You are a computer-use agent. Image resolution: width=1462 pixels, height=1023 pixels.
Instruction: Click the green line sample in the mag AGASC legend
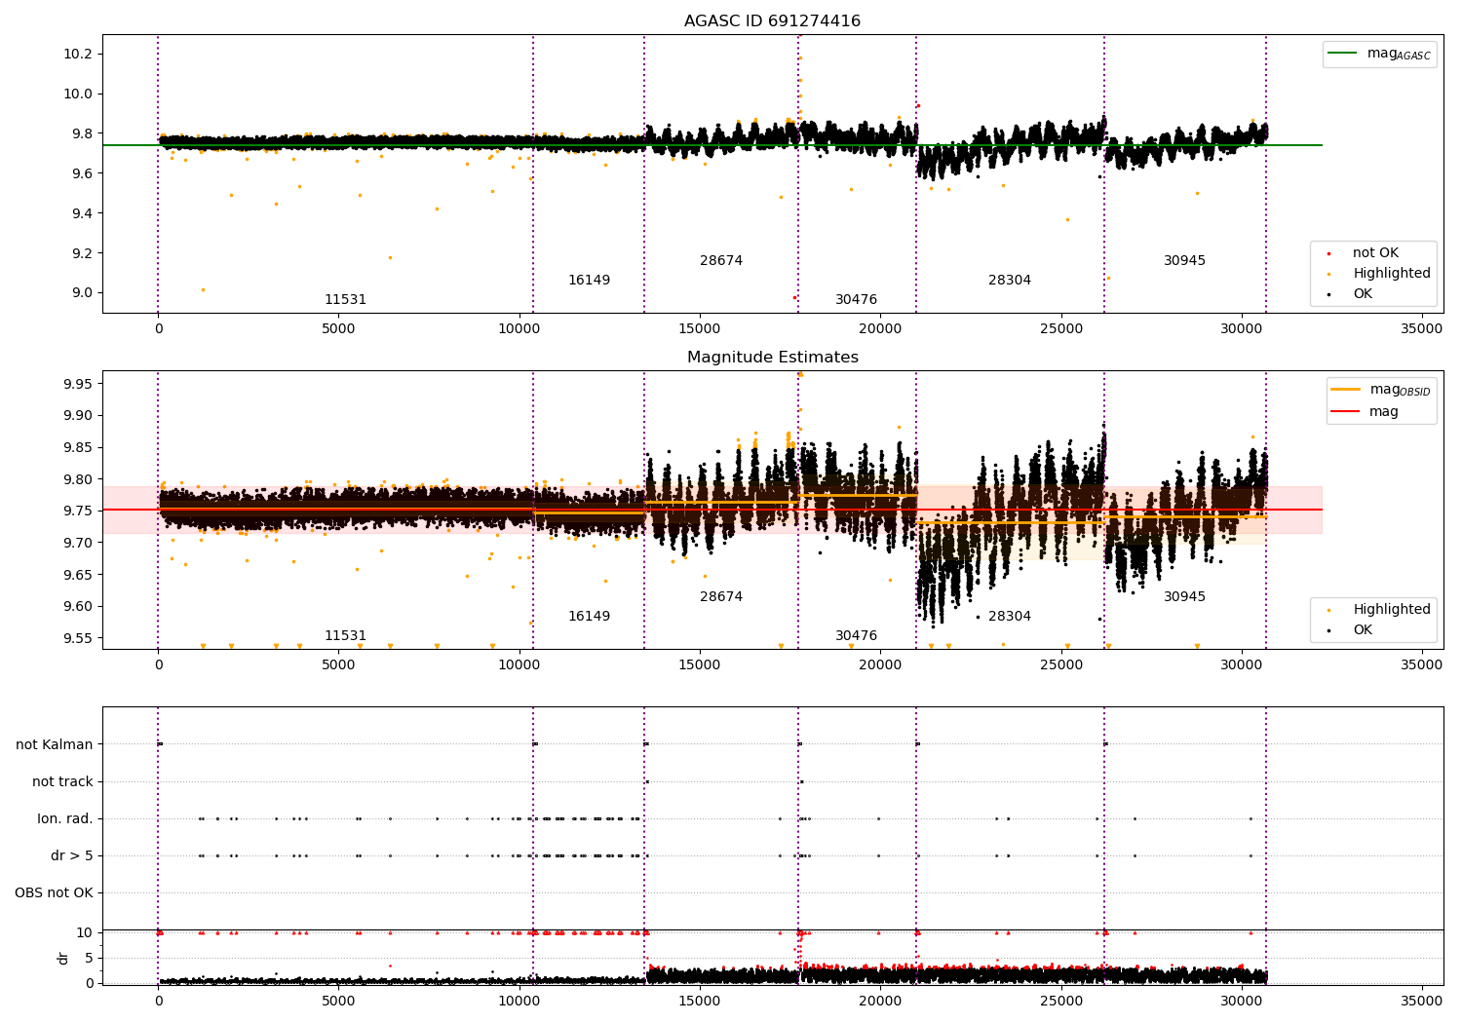(x=1343, y=54)
